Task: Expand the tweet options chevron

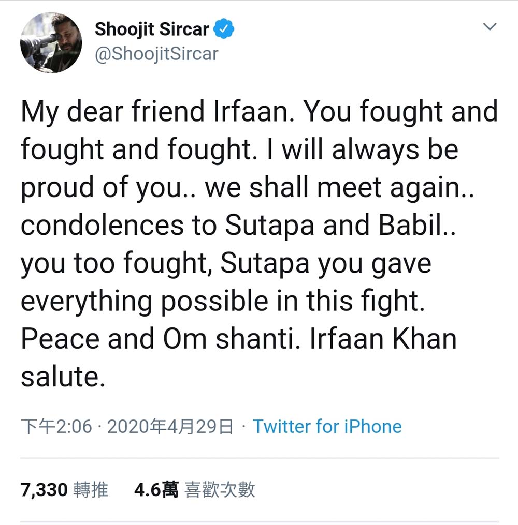Action: point(489,27)
